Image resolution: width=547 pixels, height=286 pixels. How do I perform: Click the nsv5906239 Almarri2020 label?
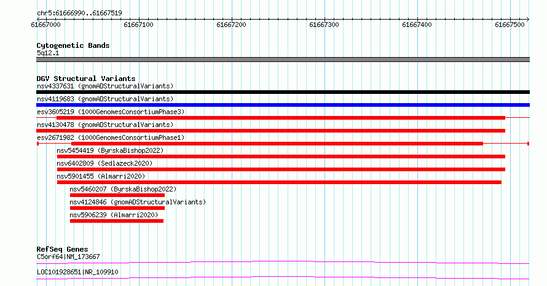114,215
